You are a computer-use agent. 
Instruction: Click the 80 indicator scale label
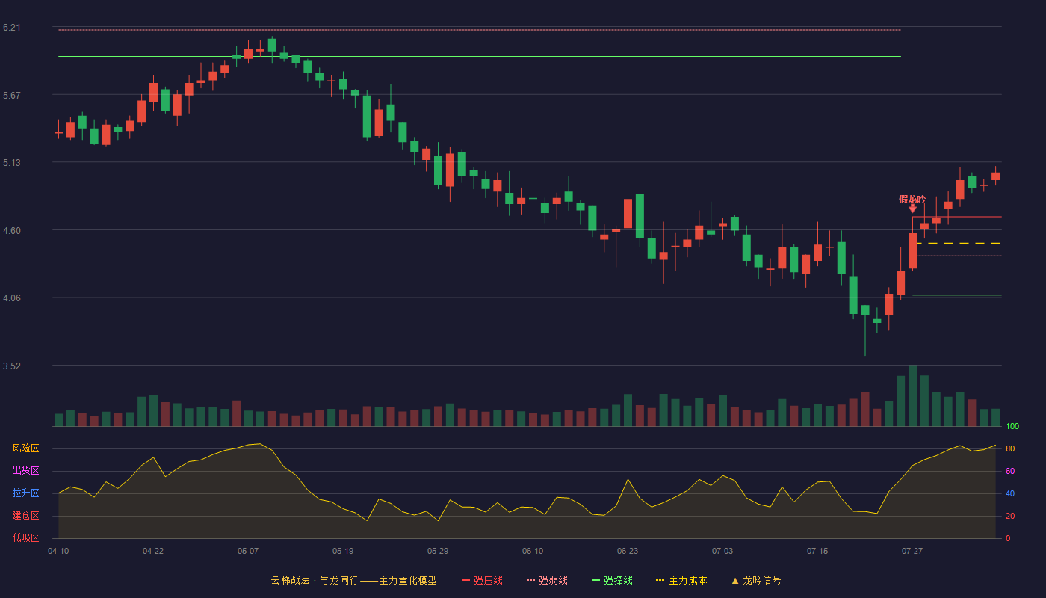click(x=1009, y=449)
